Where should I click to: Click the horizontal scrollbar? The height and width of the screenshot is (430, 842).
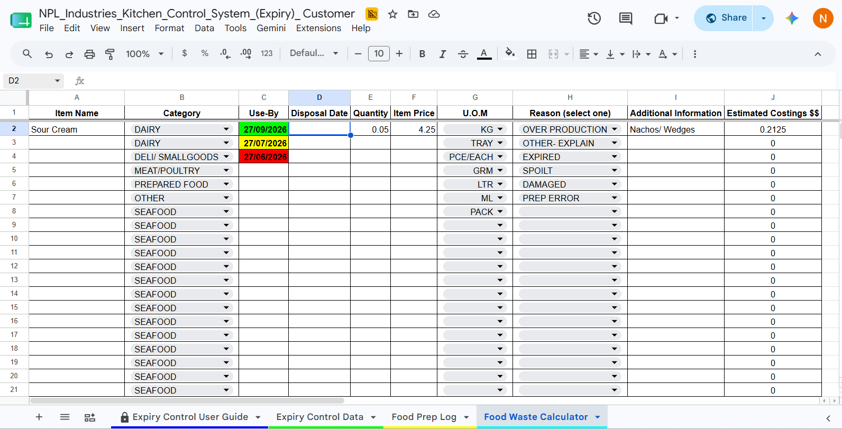187,400
